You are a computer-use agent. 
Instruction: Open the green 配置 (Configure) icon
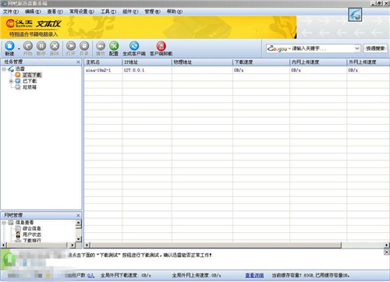(114, 46)
